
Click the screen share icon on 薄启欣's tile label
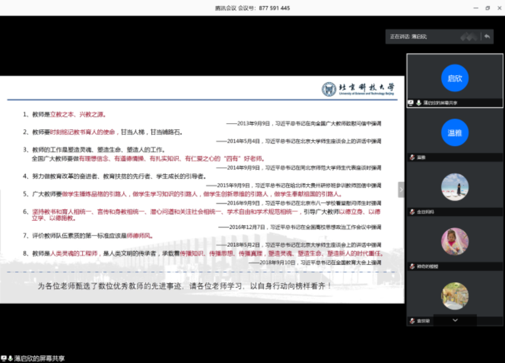tap(410, 103)
